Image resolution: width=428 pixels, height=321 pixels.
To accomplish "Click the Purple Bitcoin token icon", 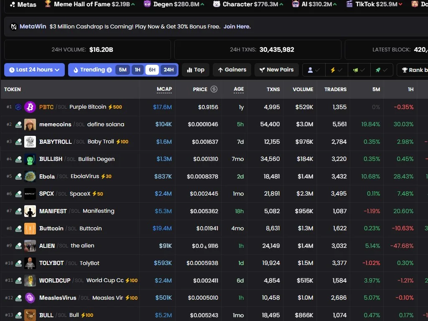I will (x=30, y=107).
